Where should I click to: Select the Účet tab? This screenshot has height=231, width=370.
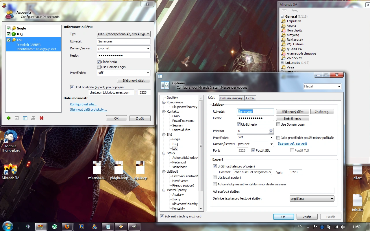coord(212,98)
